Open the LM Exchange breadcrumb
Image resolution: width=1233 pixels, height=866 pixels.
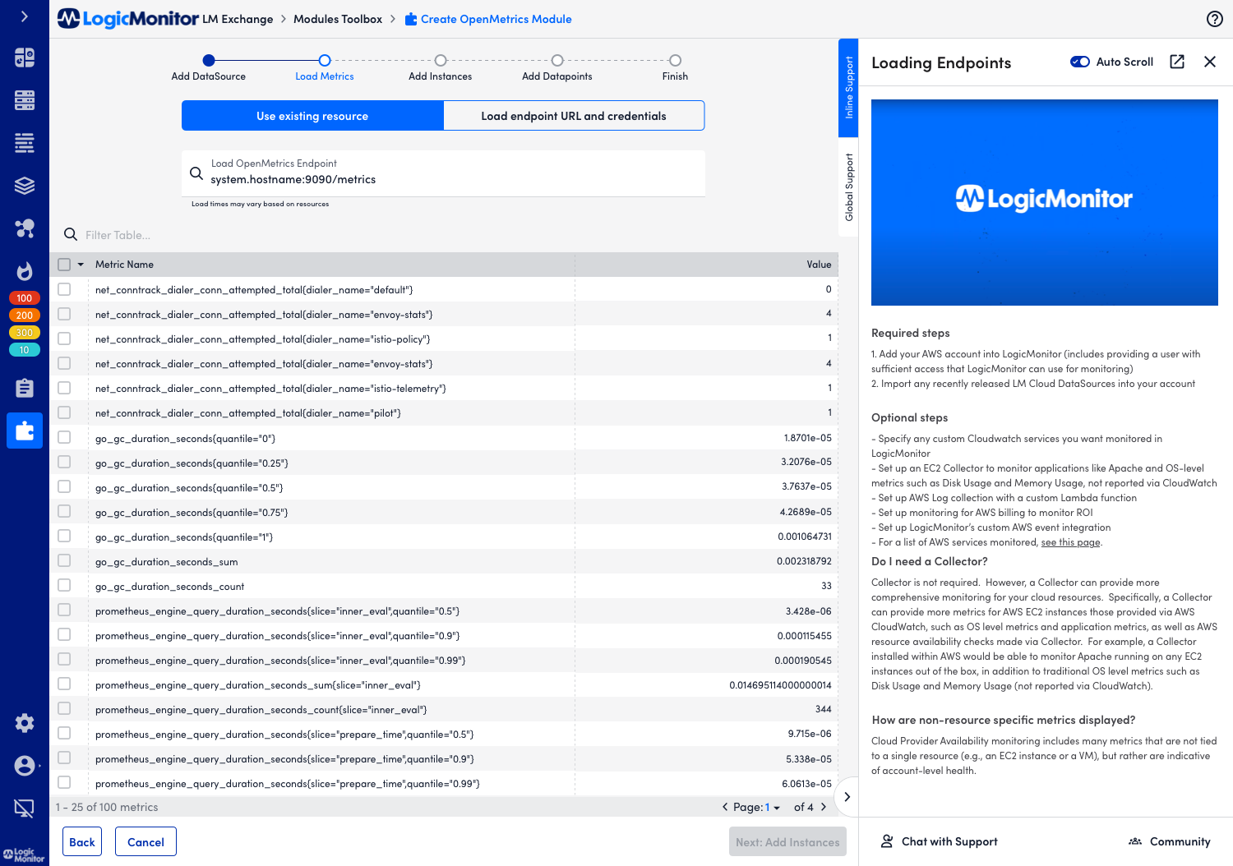click(x=238, y=19)
